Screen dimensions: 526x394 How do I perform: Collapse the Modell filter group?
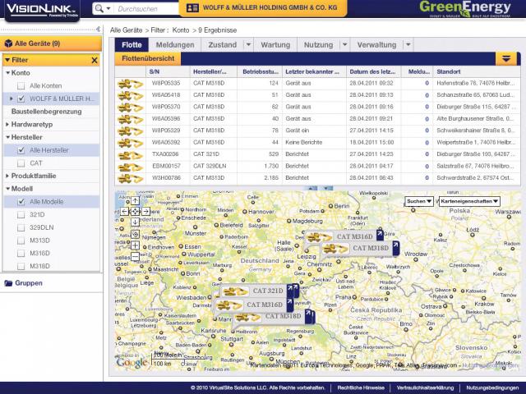pos(7,189)
